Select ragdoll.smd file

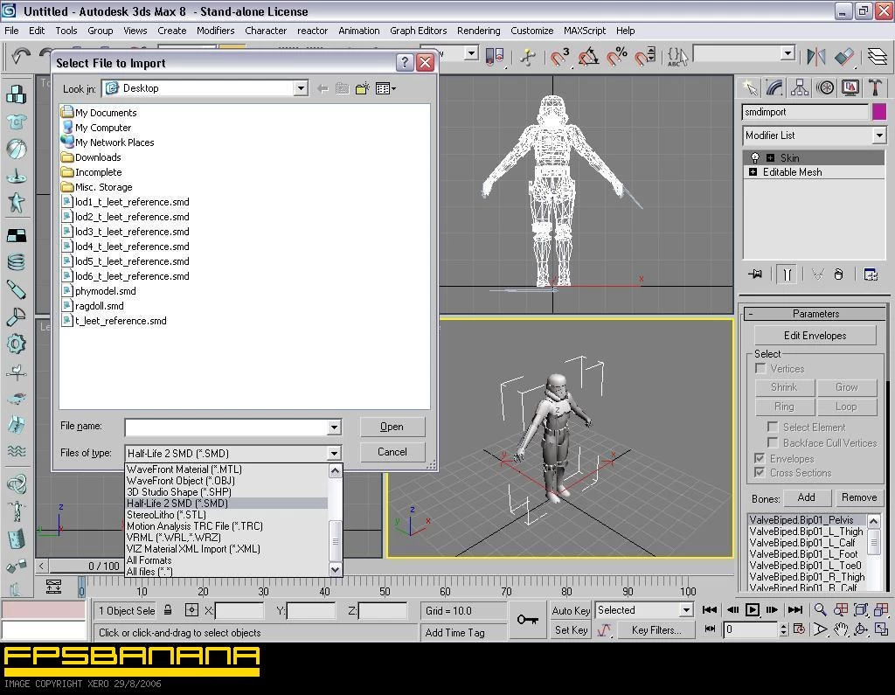pyautogui.click(x=93, y=305)
